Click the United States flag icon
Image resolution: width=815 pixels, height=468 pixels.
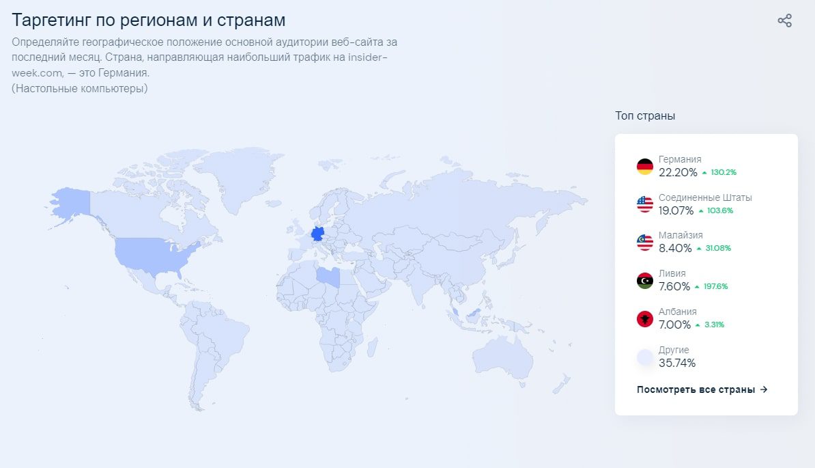coord(644,204)
